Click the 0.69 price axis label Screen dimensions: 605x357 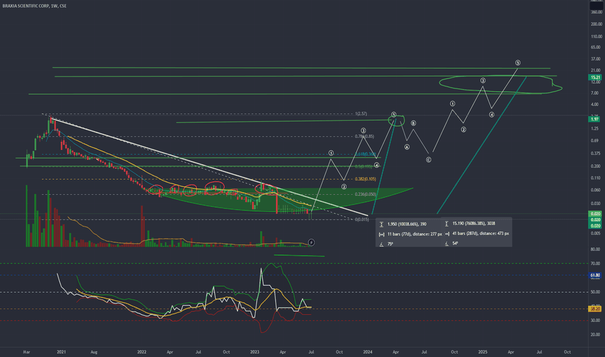click(x=594, y=141)
